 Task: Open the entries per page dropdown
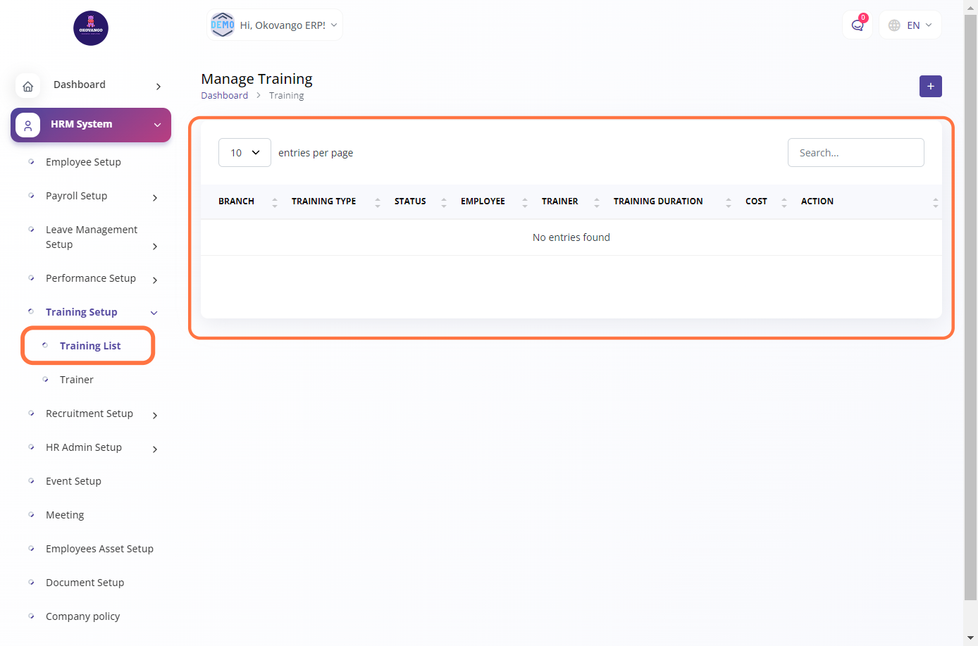click(x=244, y=153)
